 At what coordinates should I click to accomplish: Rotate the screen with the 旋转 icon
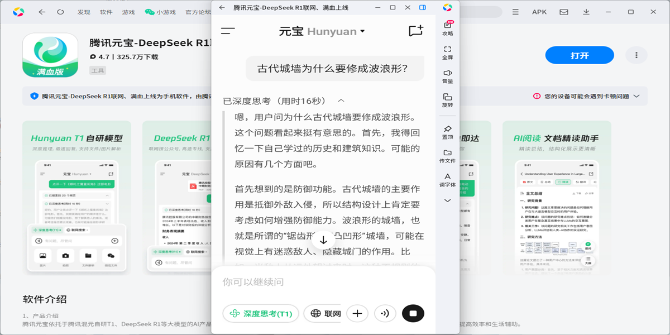click(x=448, y=100)
